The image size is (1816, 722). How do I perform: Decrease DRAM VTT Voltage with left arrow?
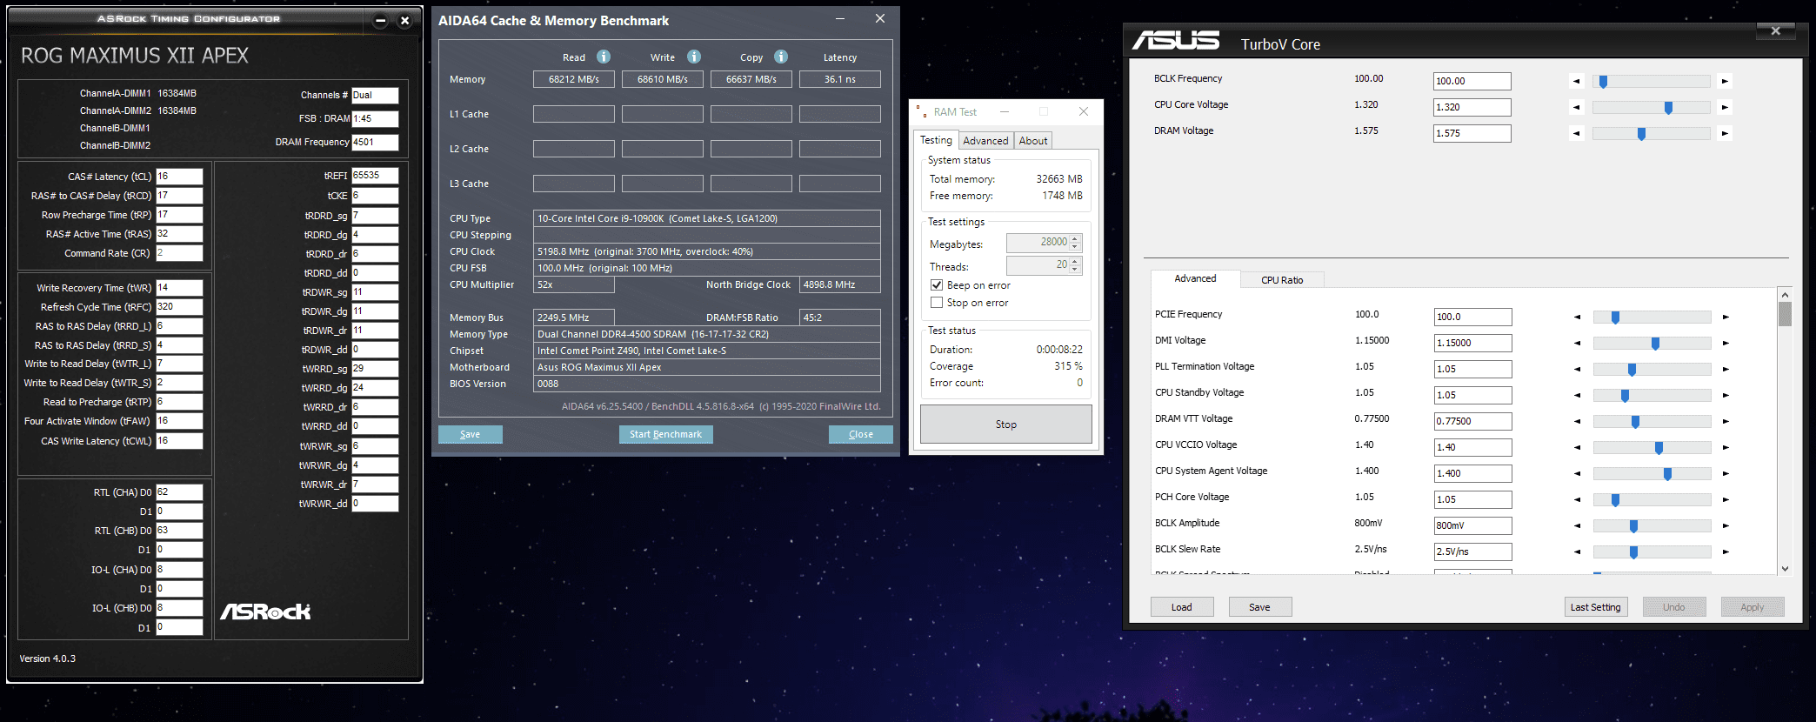coord(1578,422)
